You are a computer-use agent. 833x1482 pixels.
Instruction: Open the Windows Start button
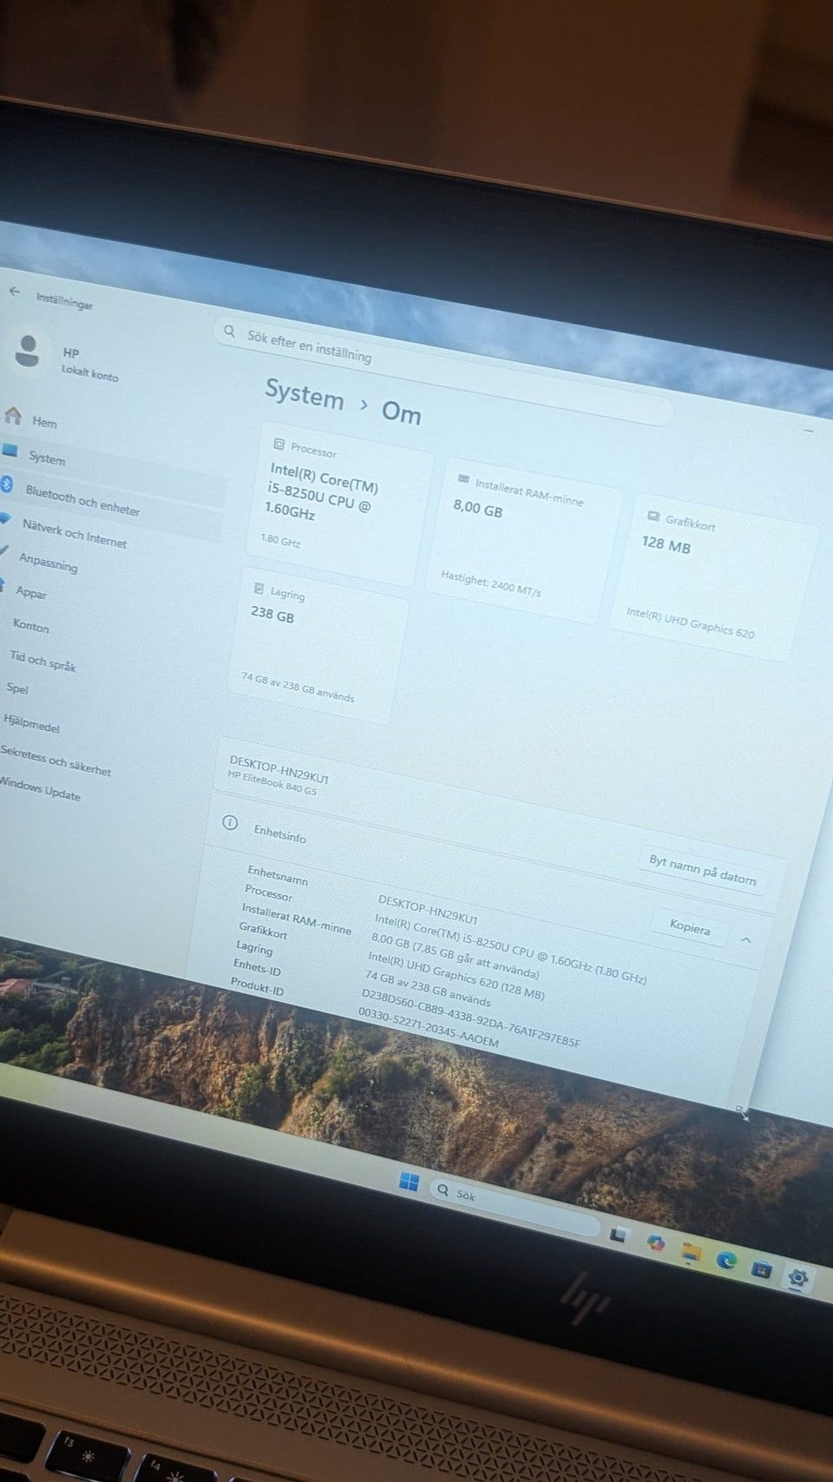409,1182
